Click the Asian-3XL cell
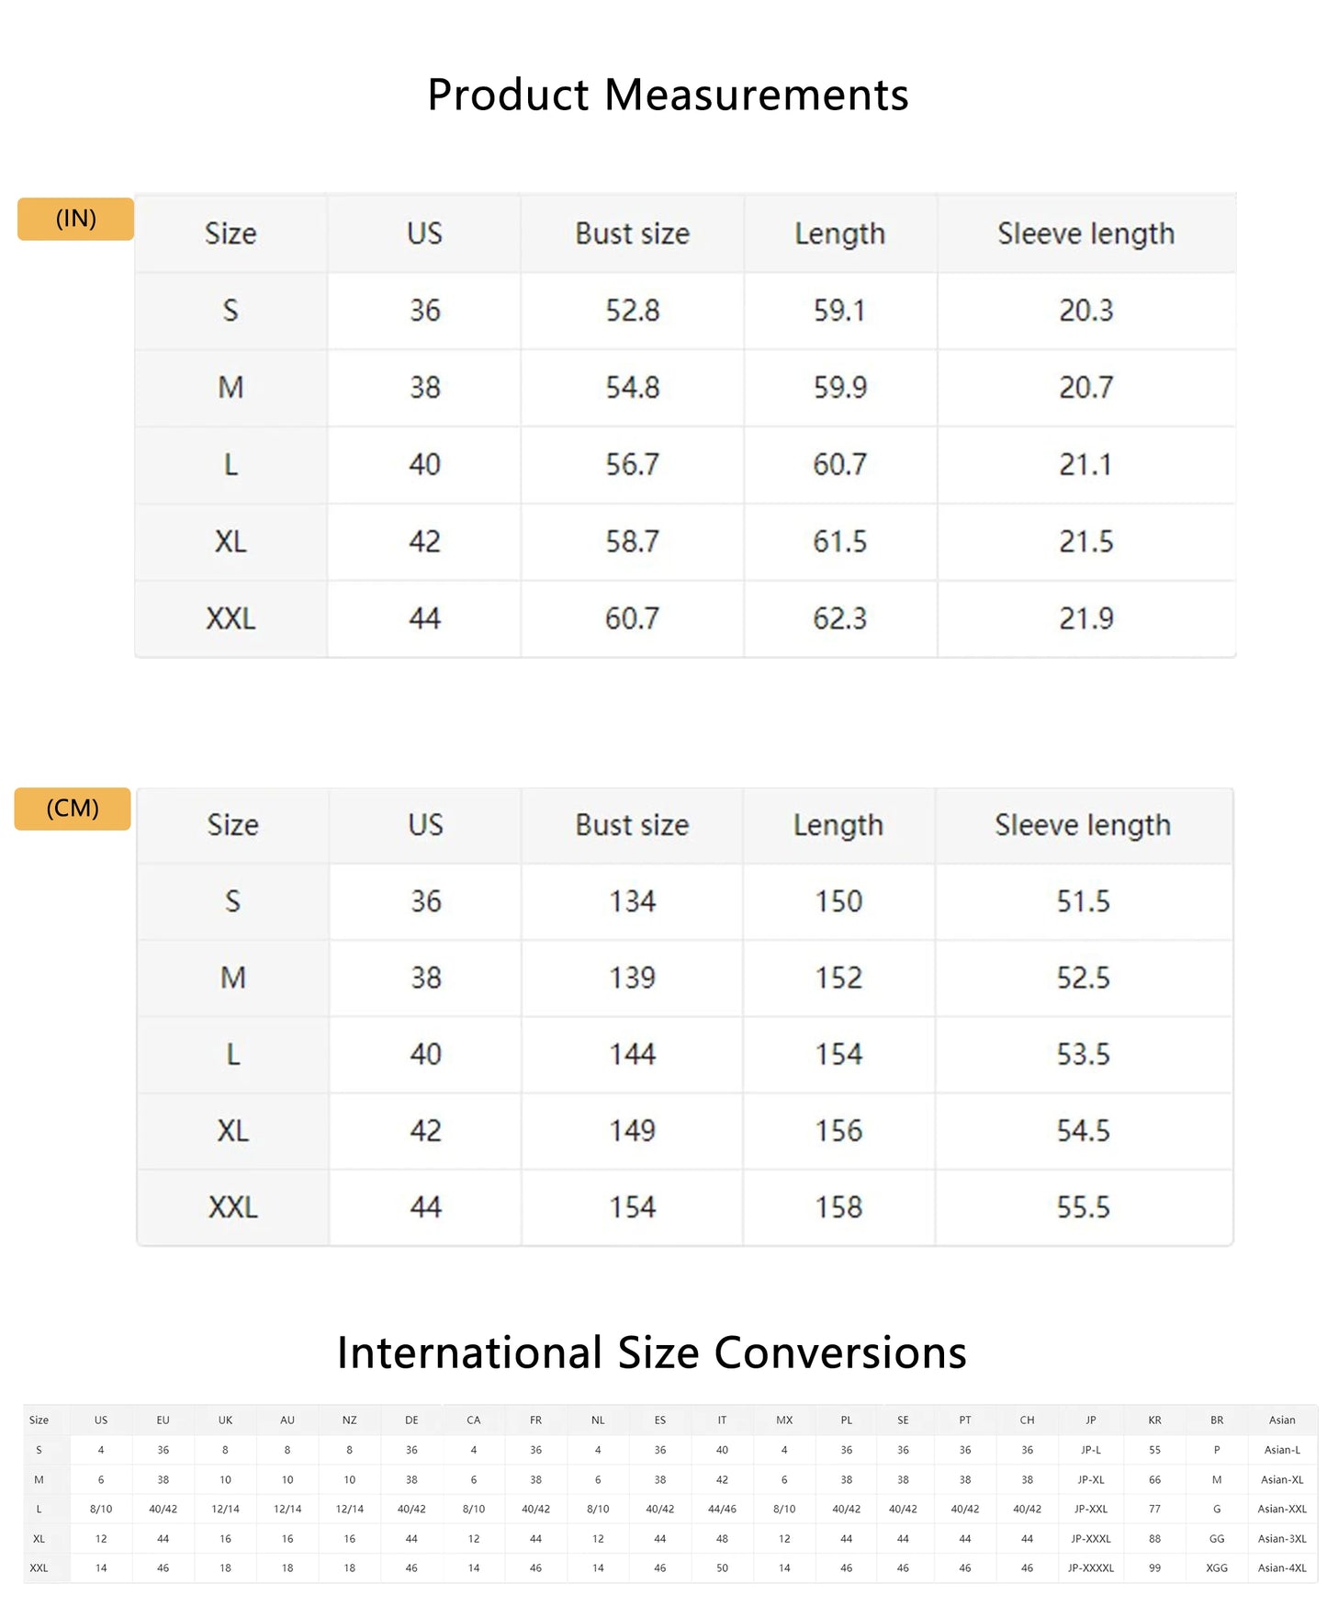The height and width of the screenshot is (1618, 1327). 1281,1538
